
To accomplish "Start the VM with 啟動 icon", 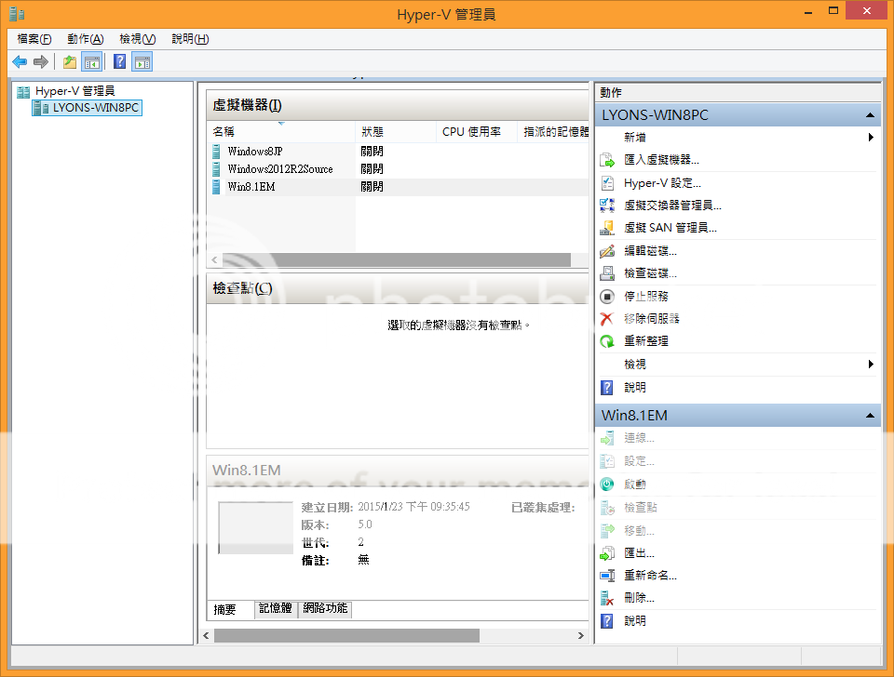I will [607, 485].
